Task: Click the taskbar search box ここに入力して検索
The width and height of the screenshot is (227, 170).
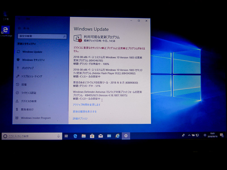Action: tap(32, 136)
